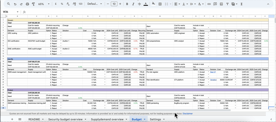Open the borders tool
The image size is (276, 122).
pos(160,4)
